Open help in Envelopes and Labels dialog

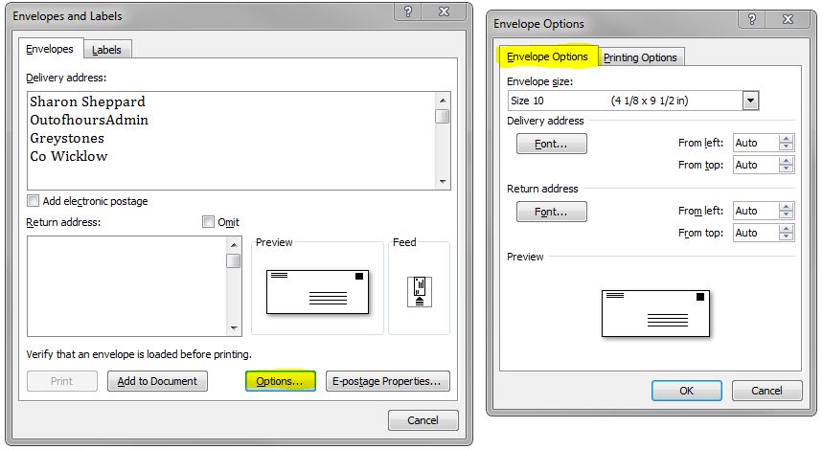click(x=408, y=11)
